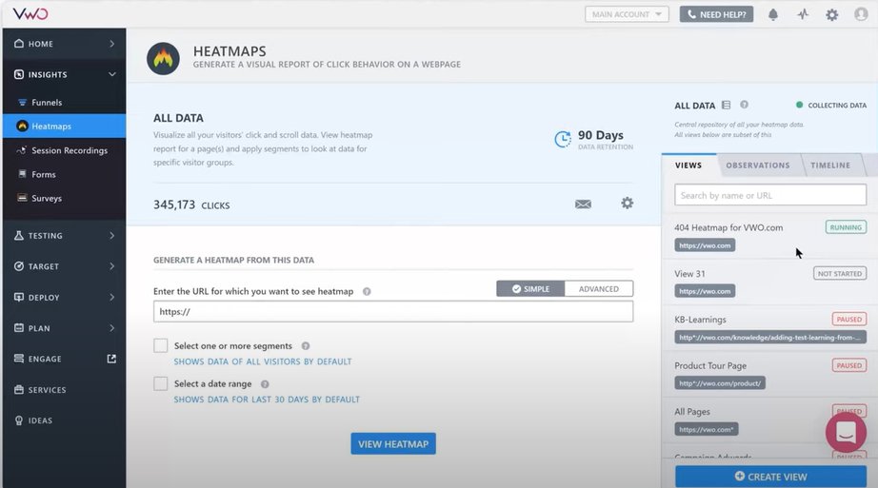Click help icon next to date range option
This screenshot has height=488, width=878.
tap(265, 384)
